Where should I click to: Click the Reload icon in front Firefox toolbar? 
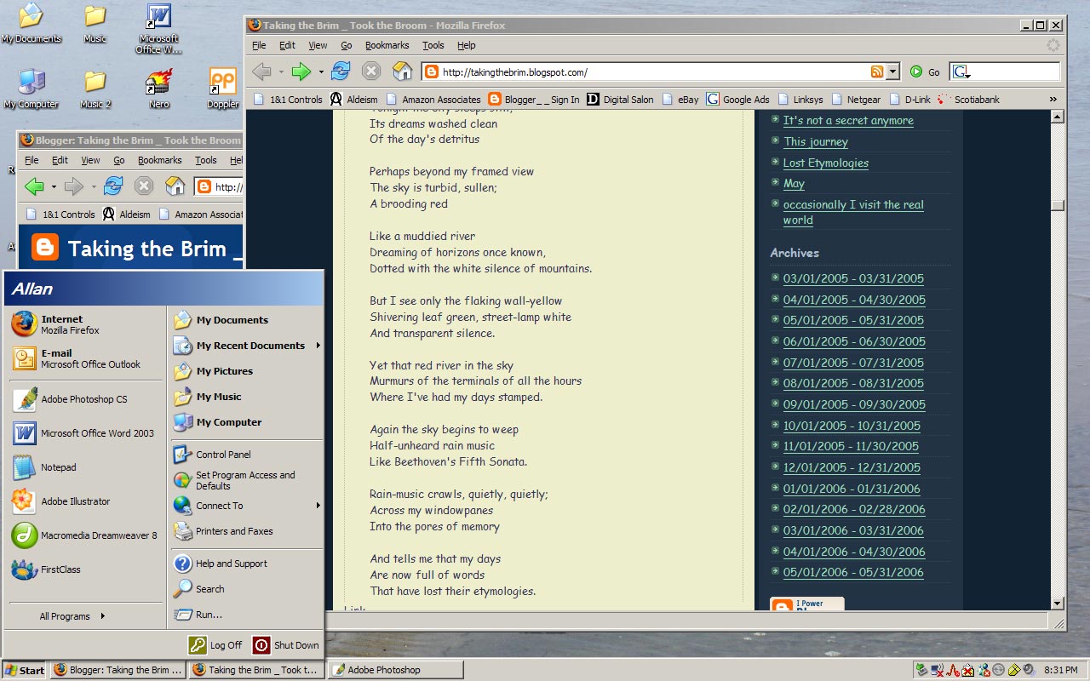point(341,72)
